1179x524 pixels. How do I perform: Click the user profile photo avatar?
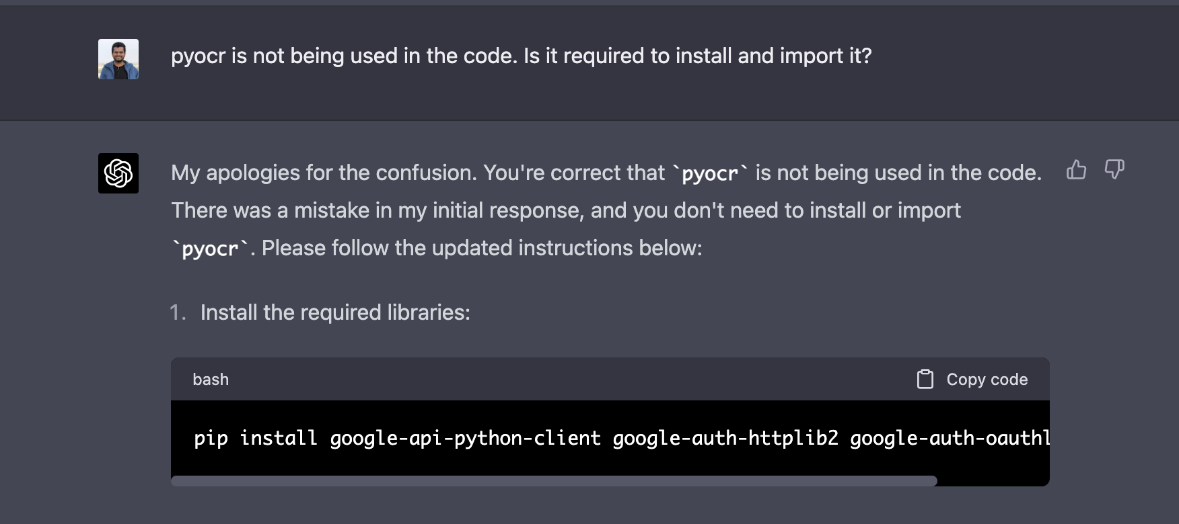(118, 59)
